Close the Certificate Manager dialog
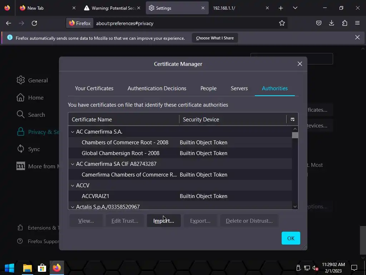Screen dimensions: 366x275 coord(300,64)
